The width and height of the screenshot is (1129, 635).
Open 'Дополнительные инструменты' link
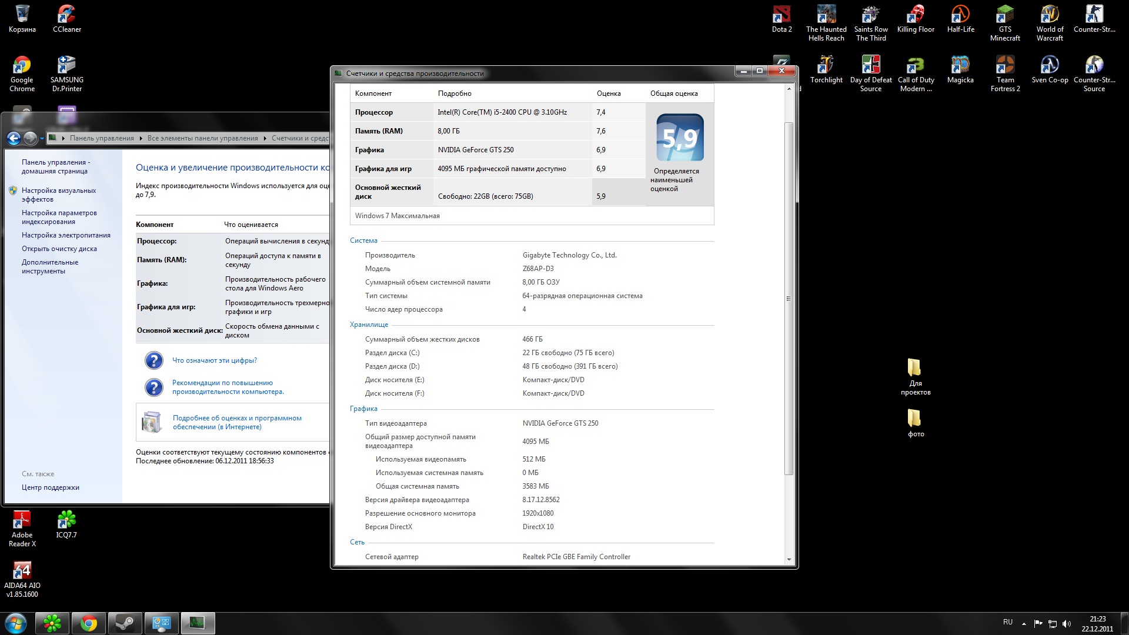tap(50, 267)
